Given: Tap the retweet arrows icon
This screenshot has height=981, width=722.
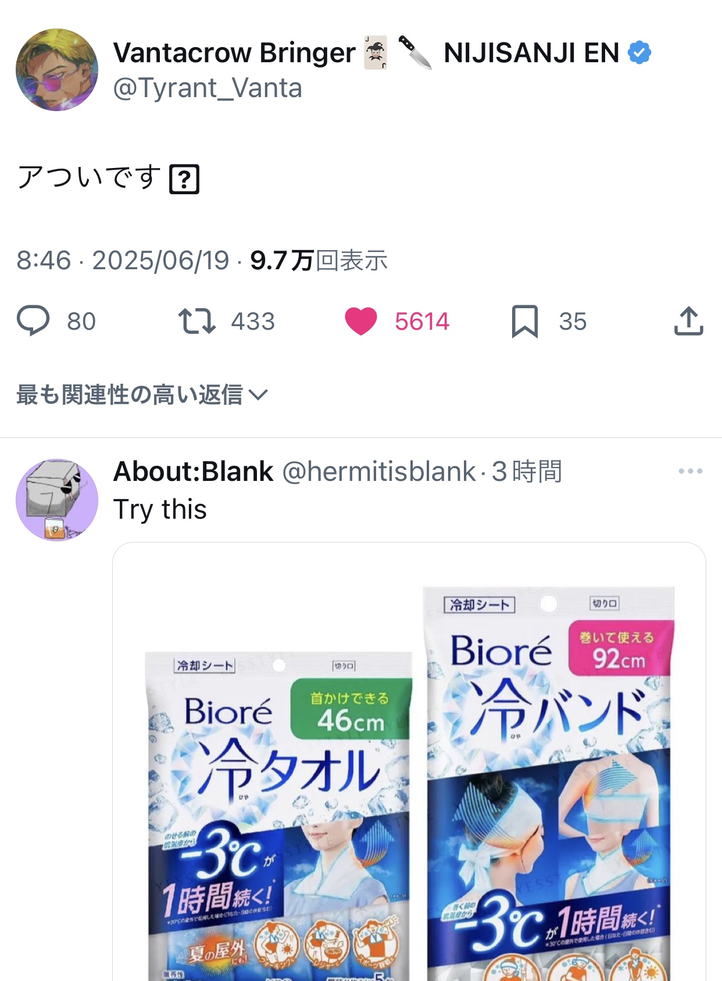Looking at the screenshot, I should point(196,321).
